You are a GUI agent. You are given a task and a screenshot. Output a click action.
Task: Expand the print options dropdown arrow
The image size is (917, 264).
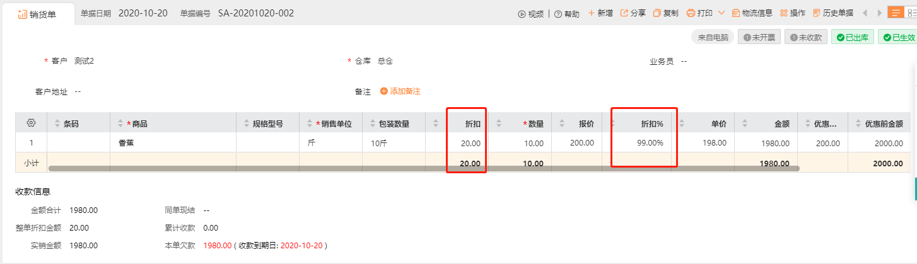point(721,13)
